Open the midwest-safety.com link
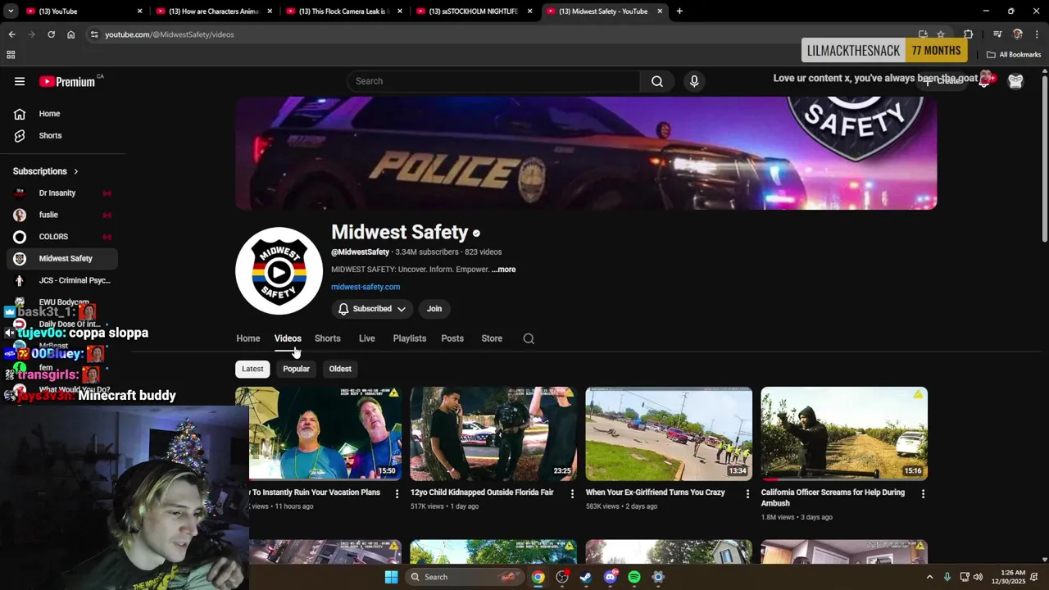This screenshot has width=1049, height=590. 366,287
